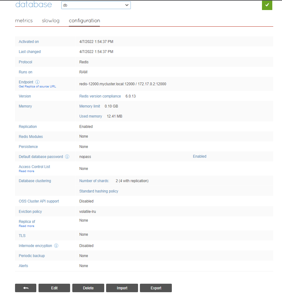Click the Internode encryption info icon

[56, 245]
